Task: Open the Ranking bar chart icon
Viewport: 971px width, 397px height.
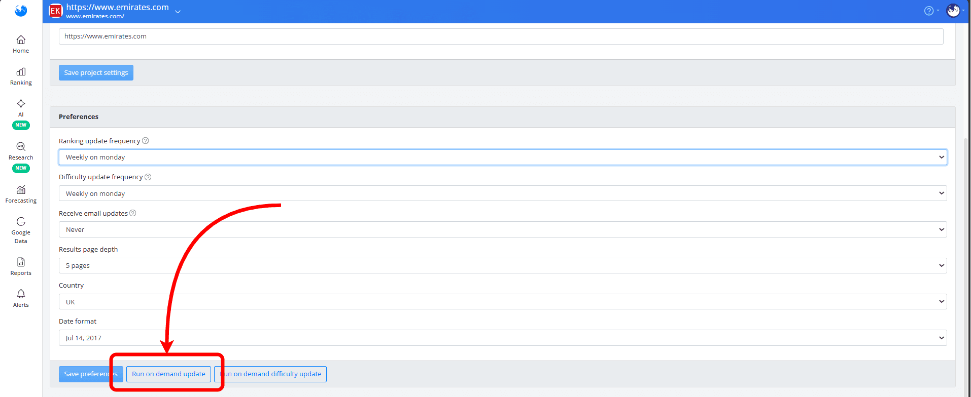Action: [21, 71]
